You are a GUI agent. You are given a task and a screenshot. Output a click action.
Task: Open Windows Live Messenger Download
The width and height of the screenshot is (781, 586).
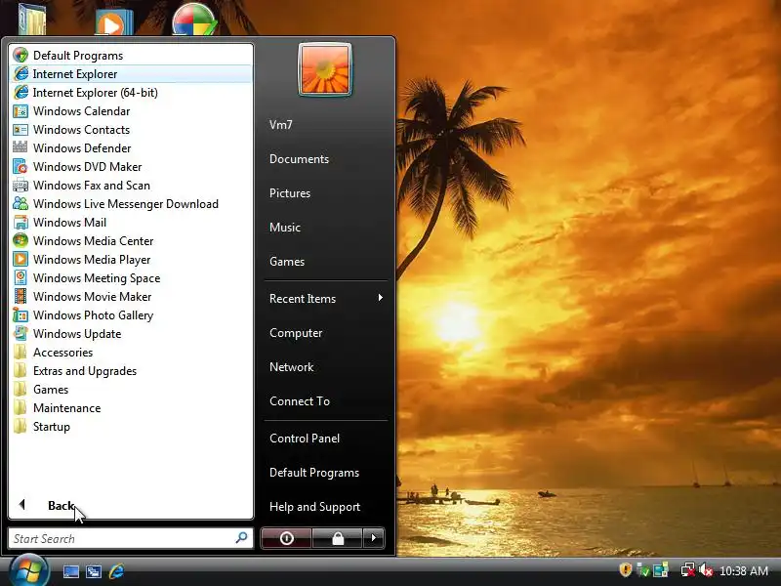tap(131, 204)
